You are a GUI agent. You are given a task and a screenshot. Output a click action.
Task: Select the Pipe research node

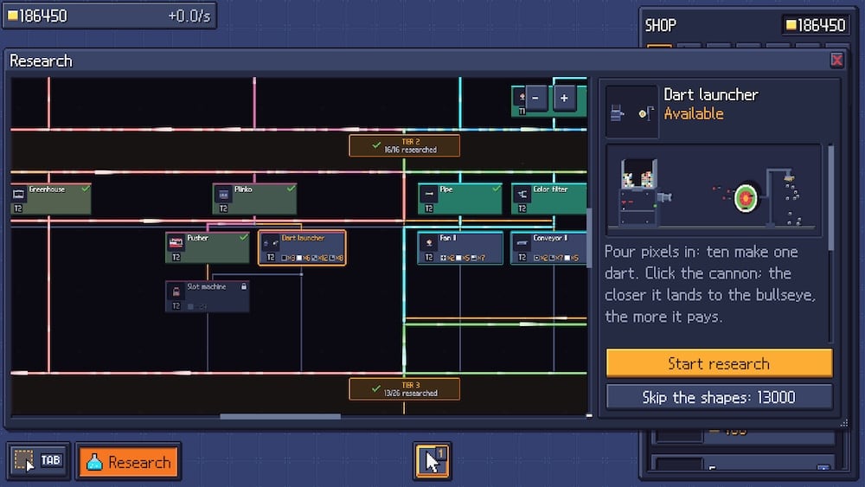[460, 199]
